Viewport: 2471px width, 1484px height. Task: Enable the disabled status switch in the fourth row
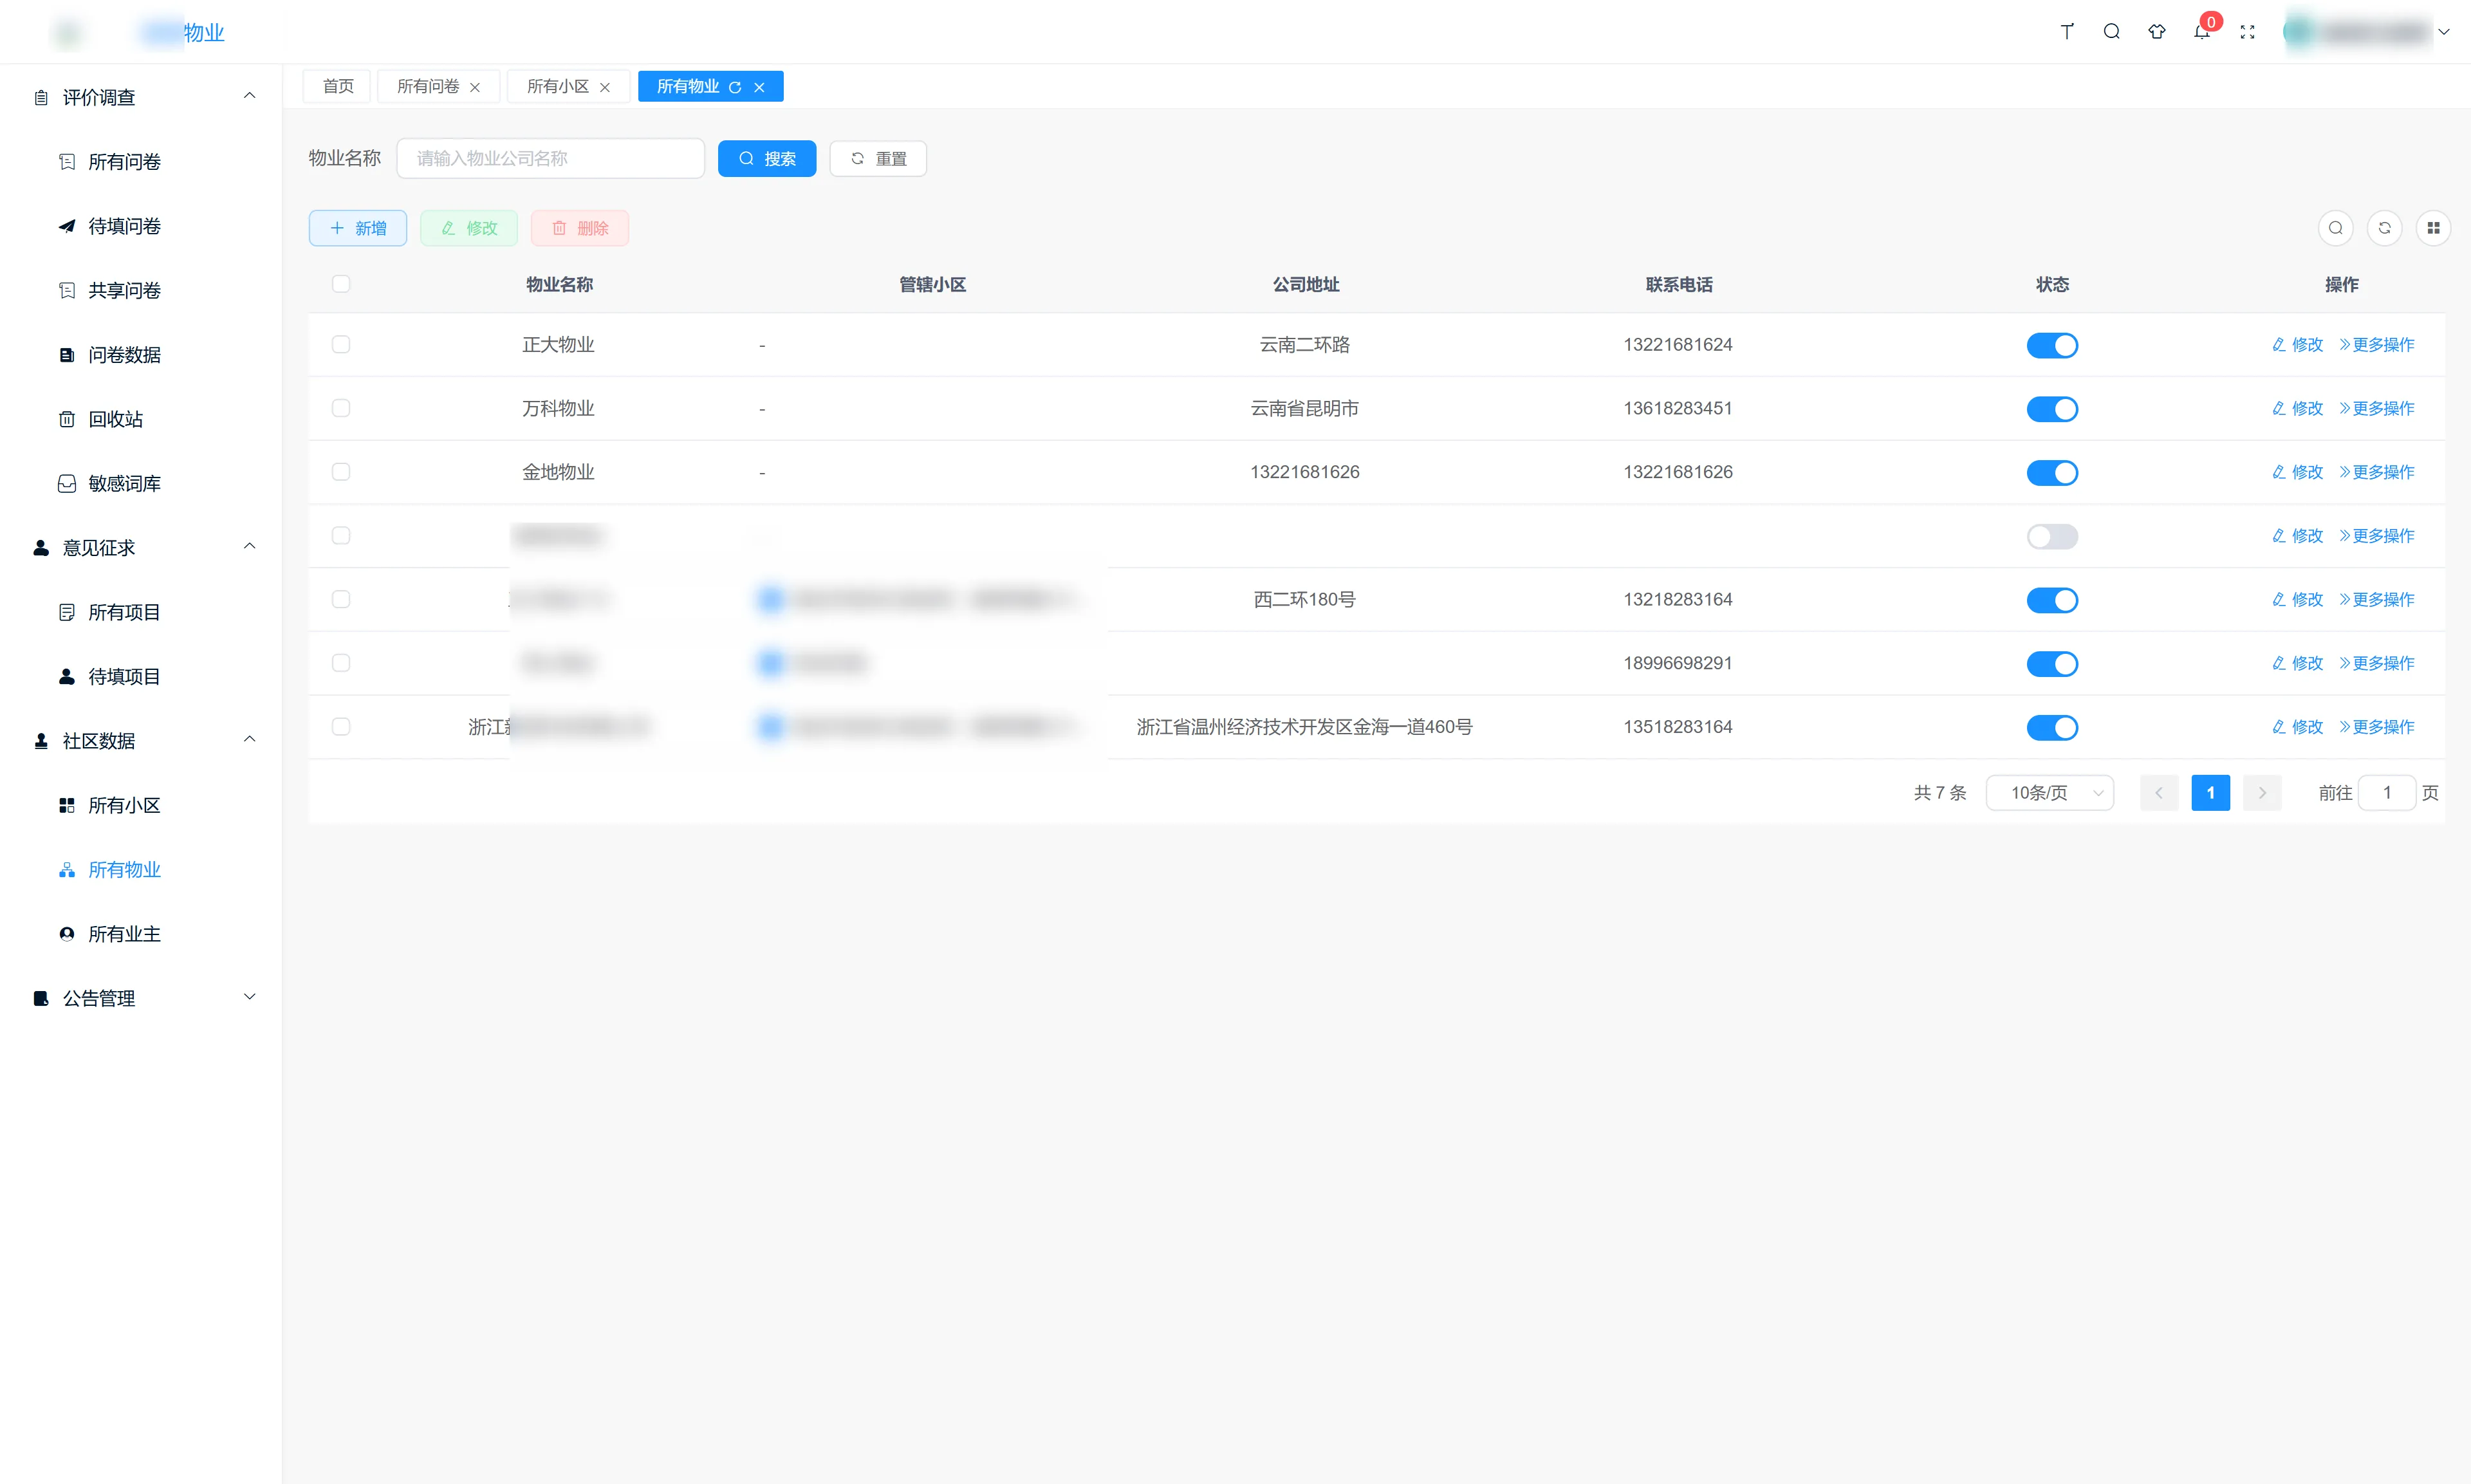(2051, 536)
